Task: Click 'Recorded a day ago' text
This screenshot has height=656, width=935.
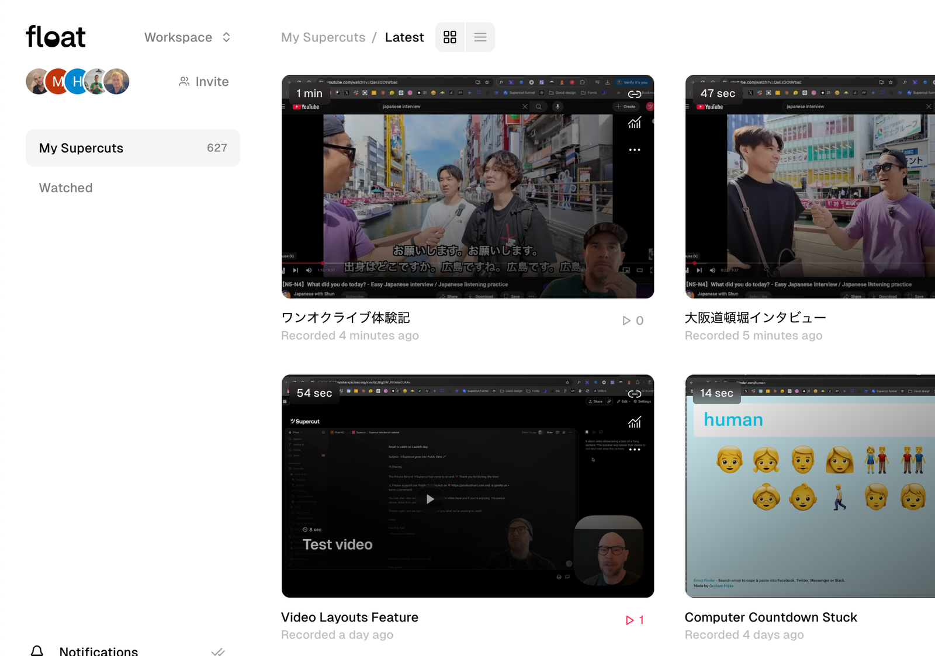Action: pos(337,635)
